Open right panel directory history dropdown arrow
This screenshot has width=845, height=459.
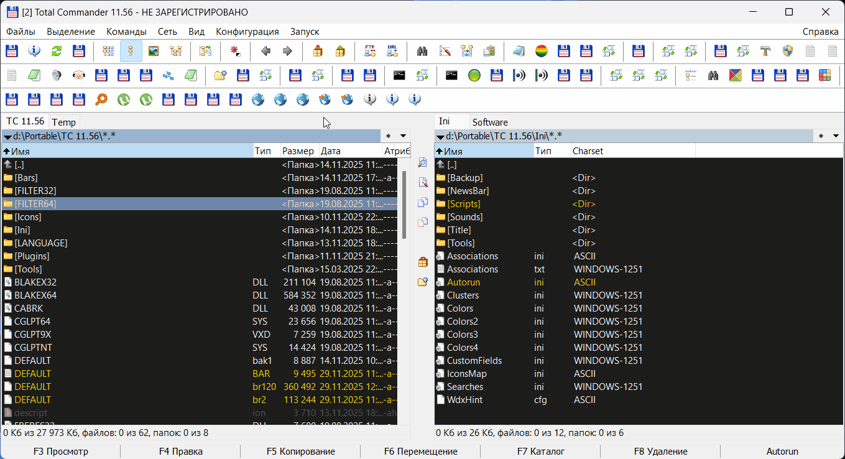tap(836, 136)
